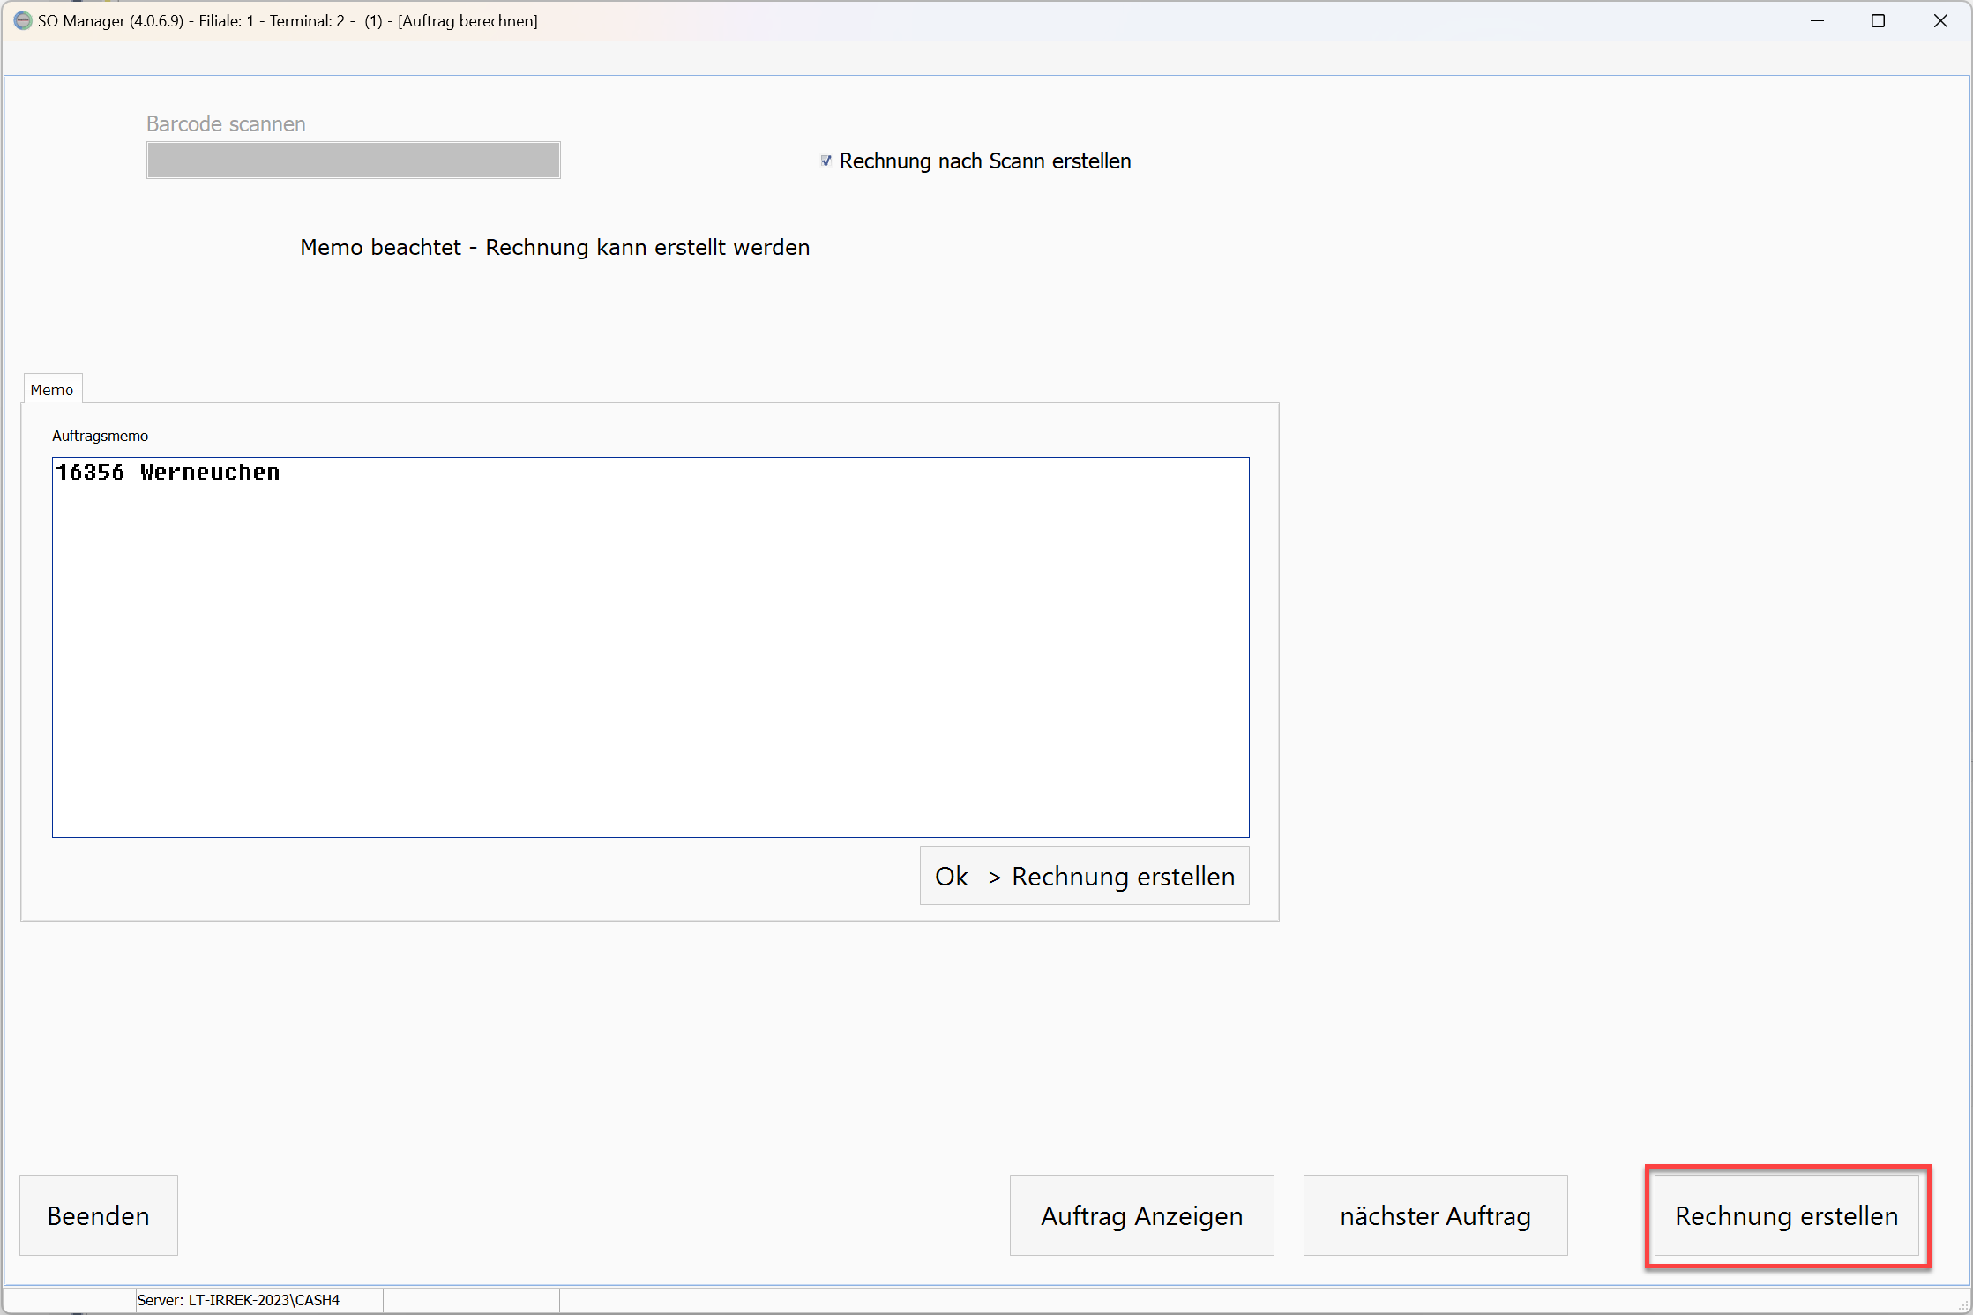Click the Barcode scannen input field
The width and height of the screenshot is (1973, 1315).
coord(353,161)
